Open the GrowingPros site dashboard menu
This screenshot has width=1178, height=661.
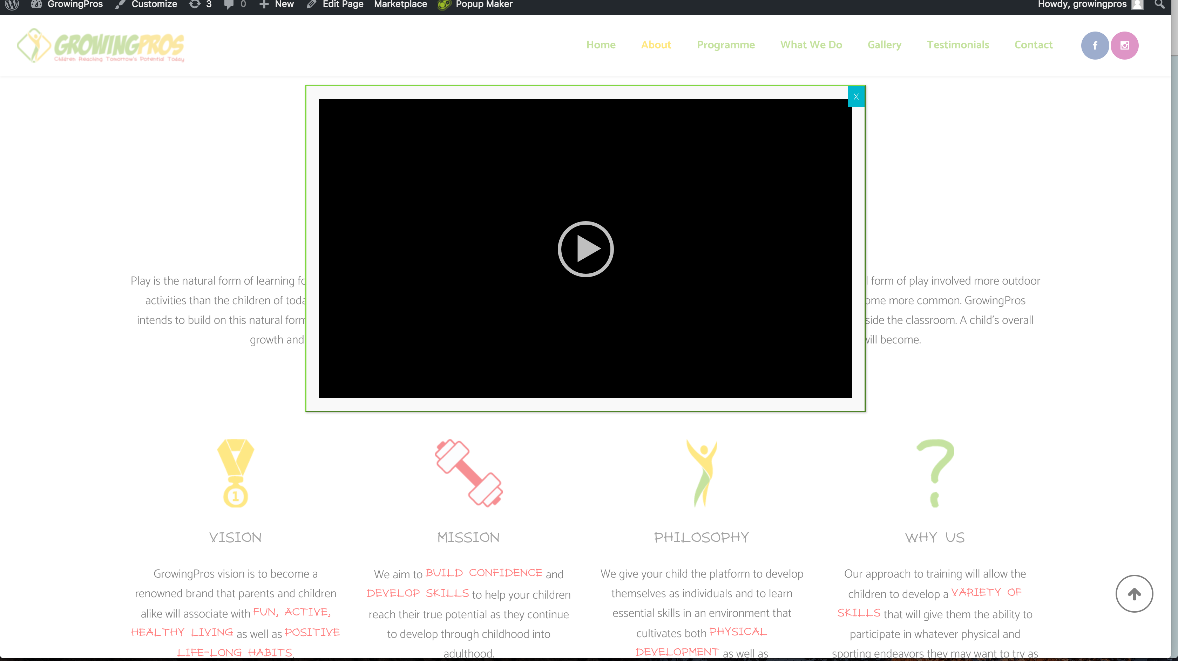67,5
